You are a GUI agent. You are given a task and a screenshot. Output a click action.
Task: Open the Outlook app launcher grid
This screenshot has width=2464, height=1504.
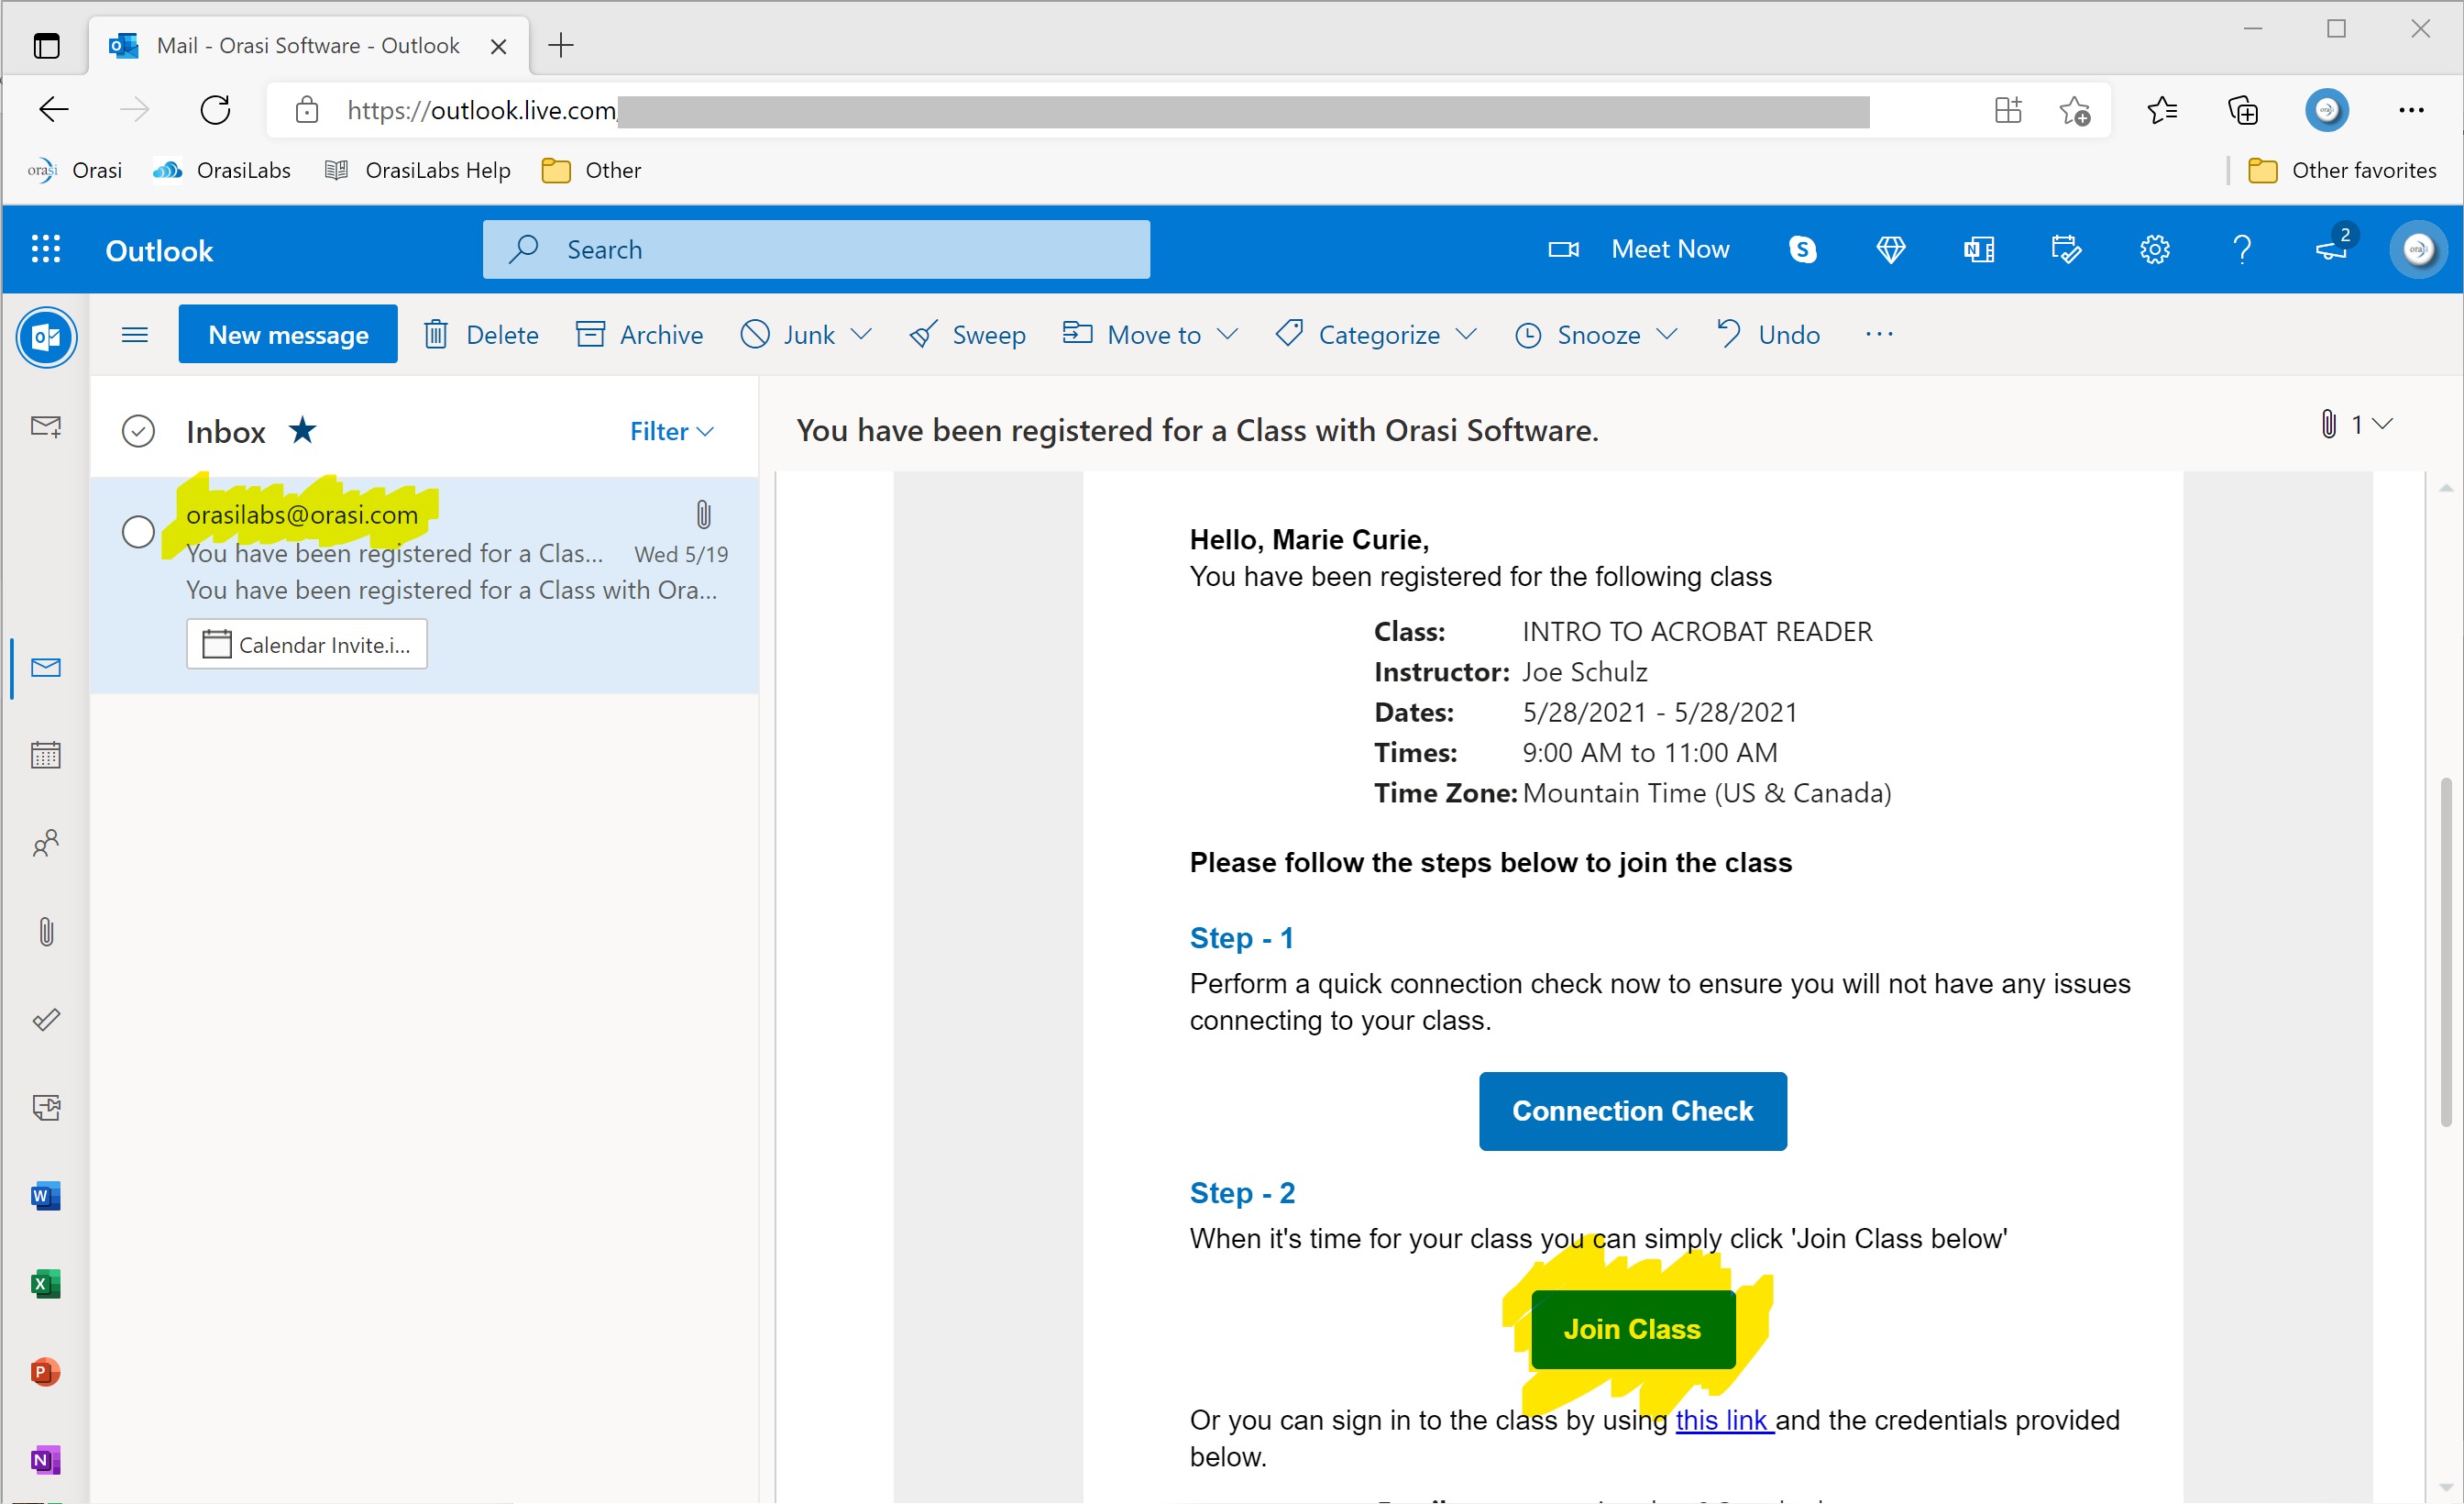46,249
